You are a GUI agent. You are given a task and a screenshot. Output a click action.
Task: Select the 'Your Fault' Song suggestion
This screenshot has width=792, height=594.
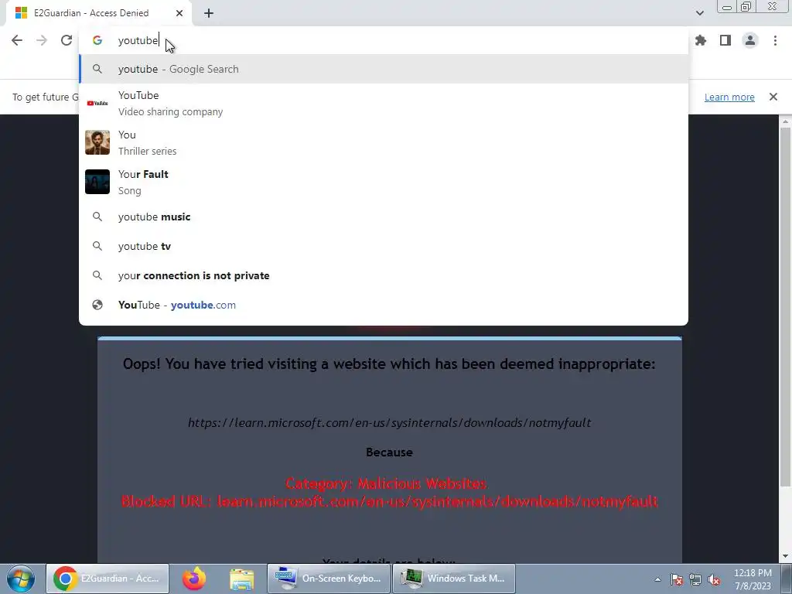pos(384,182)
